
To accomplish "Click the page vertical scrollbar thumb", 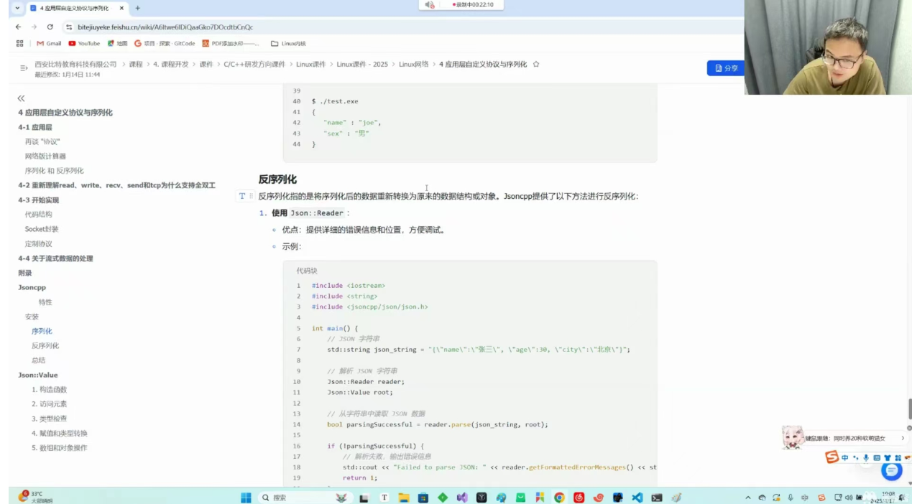I will tap(909, 409).
